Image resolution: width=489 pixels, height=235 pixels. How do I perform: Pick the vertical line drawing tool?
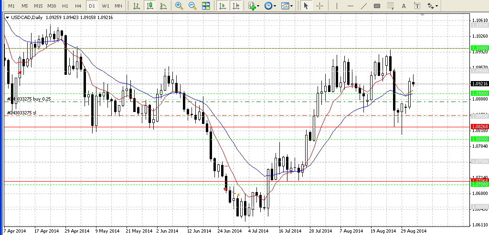(x=337, y=6)
